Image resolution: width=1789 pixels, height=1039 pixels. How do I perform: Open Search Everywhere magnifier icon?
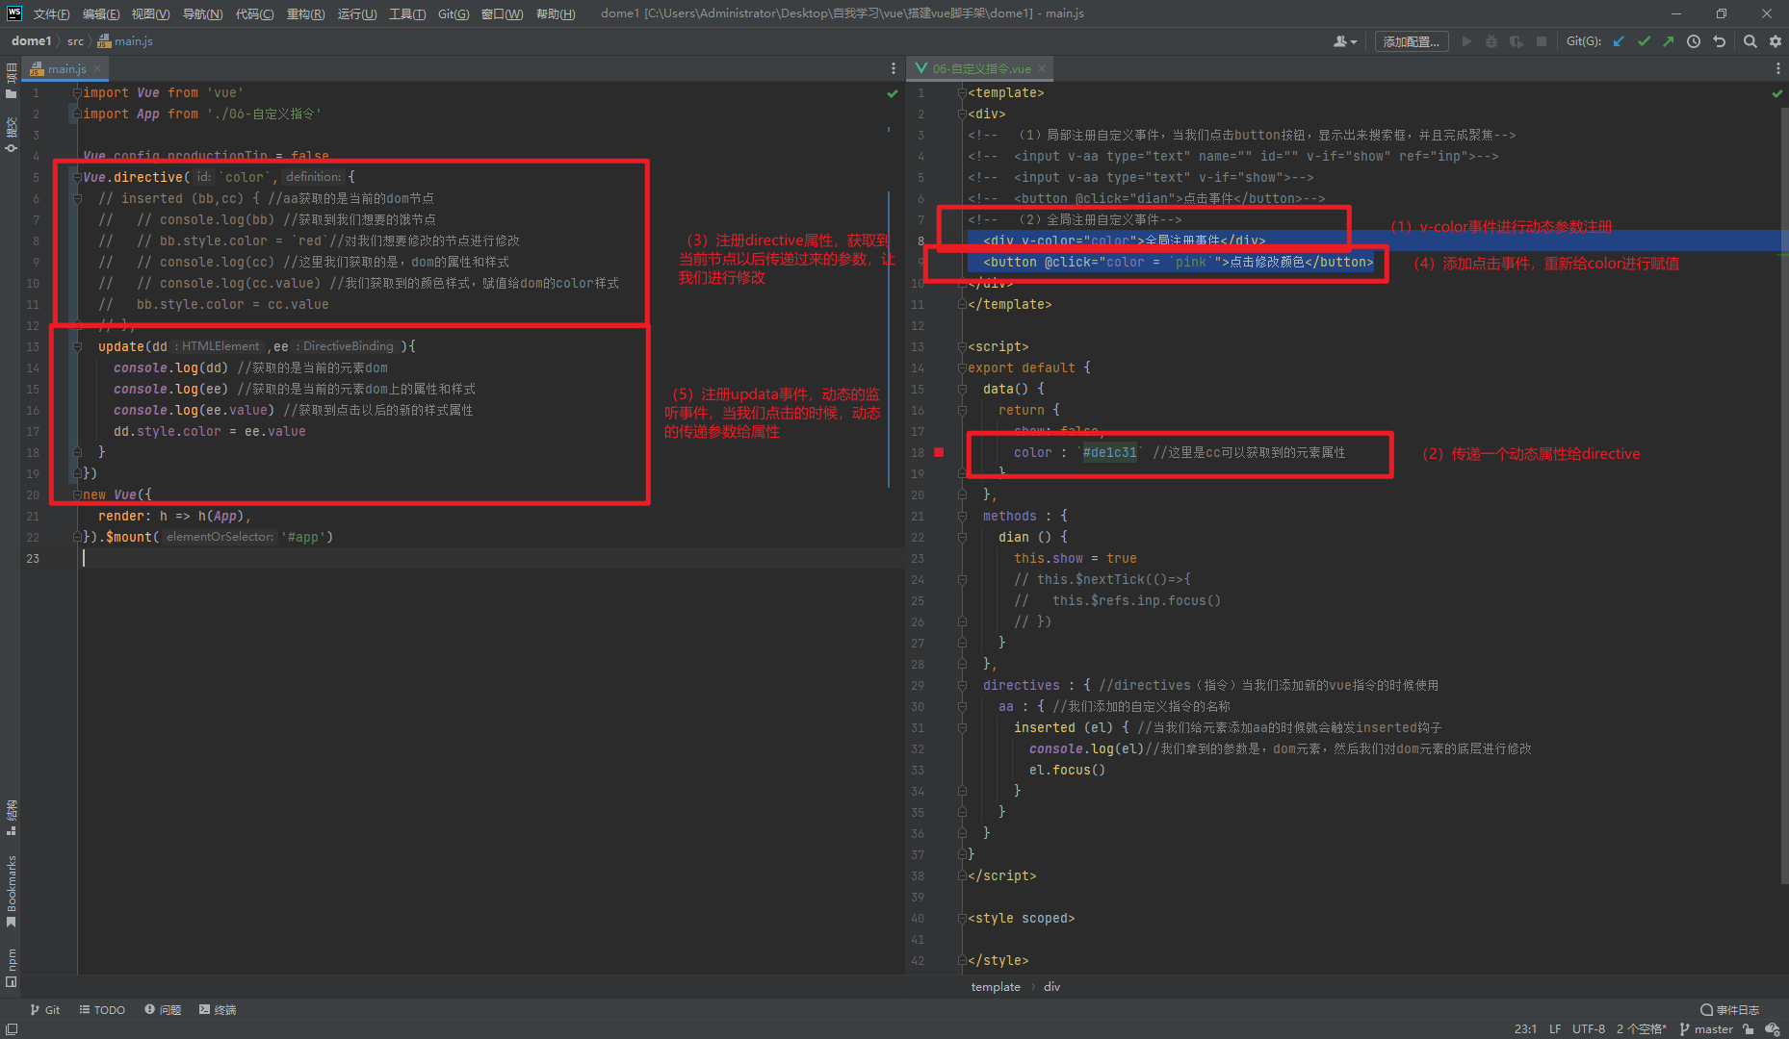(1750, 41)
